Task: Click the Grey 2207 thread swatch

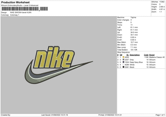Action: 123,60
